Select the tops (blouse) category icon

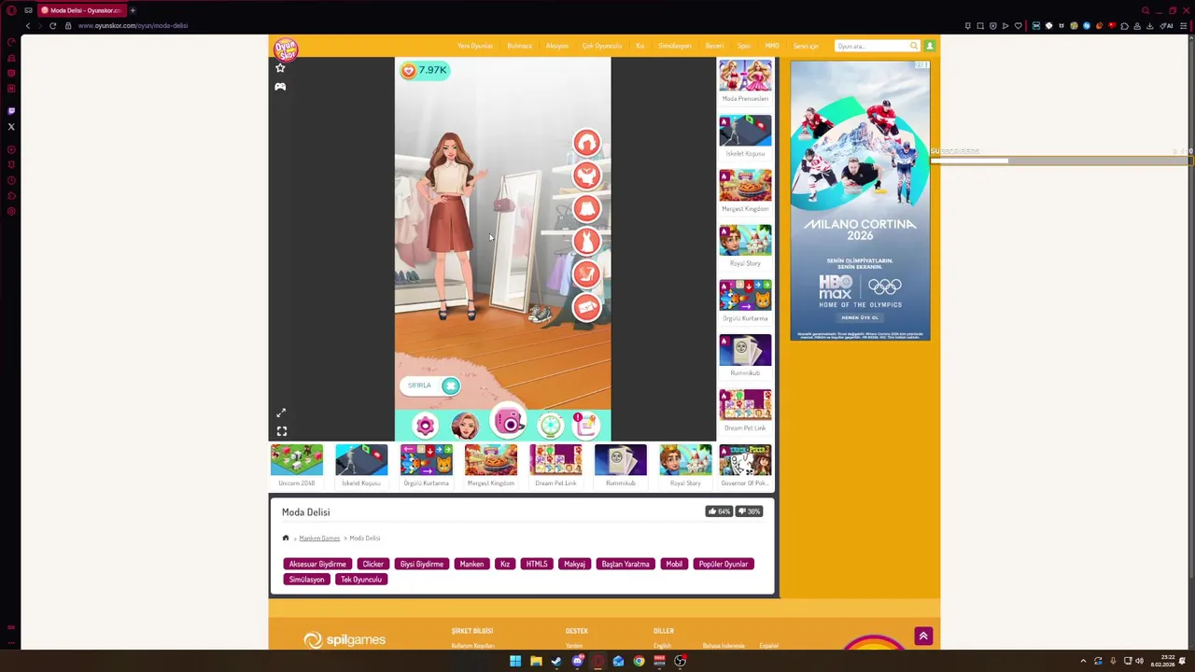click(586, 175)
